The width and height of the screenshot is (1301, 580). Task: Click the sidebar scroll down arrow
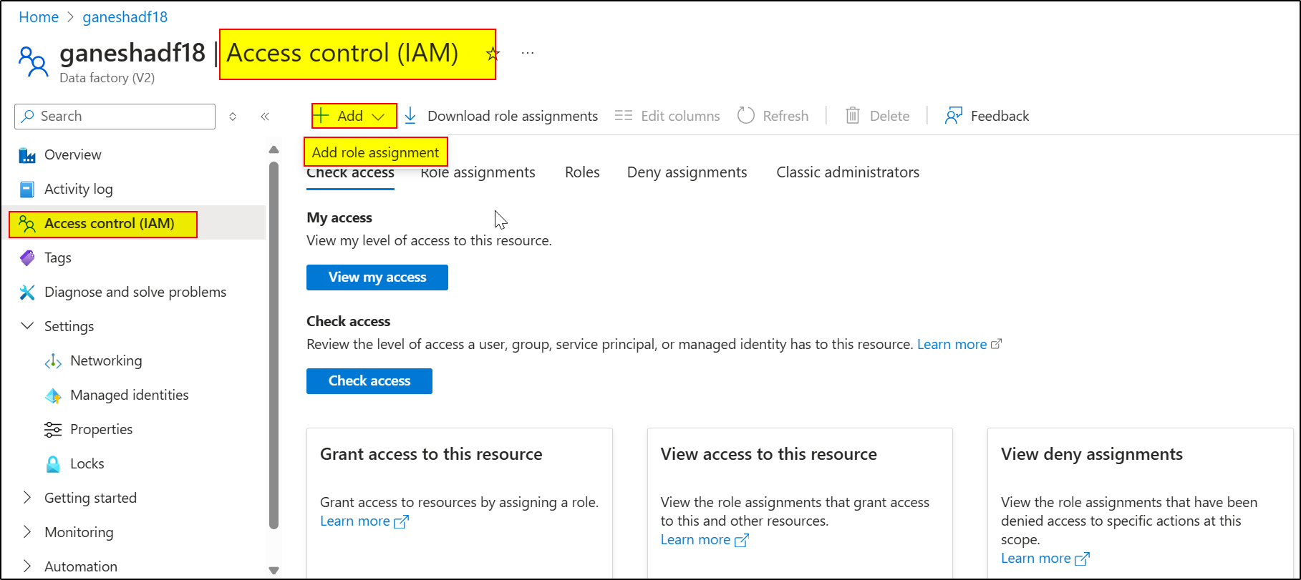274,571
